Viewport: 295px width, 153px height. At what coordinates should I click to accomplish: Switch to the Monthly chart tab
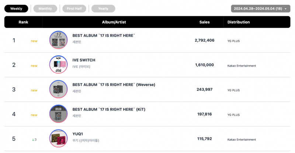[x=45, y=8]
